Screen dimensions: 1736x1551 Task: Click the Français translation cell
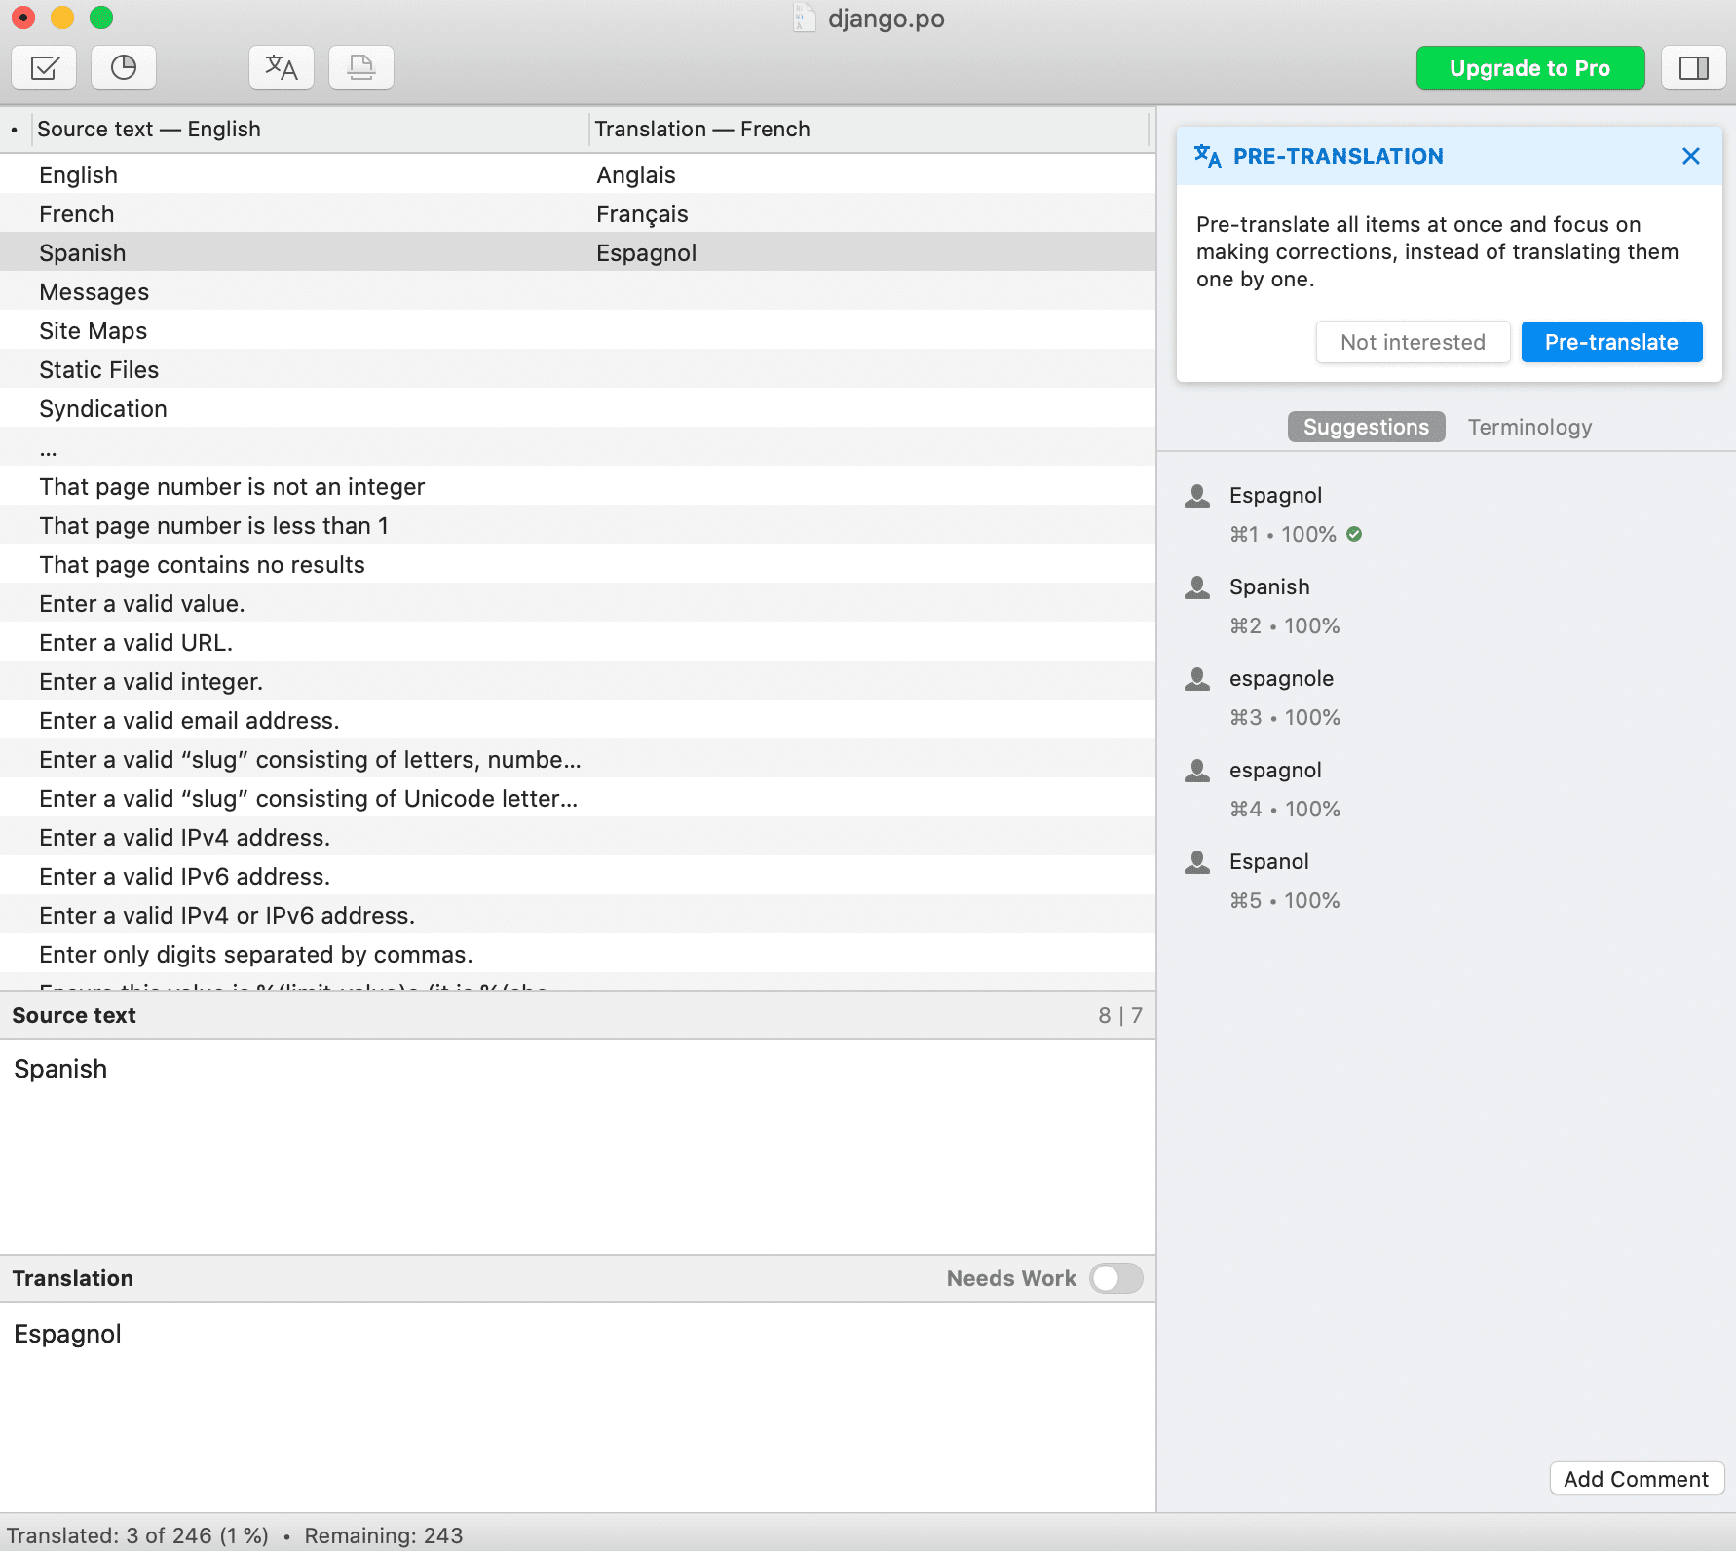pyautogui.click(x=642, y=214)
